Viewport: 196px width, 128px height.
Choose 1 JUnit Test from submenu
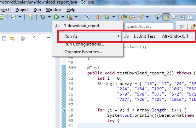[x=158, y=36]
